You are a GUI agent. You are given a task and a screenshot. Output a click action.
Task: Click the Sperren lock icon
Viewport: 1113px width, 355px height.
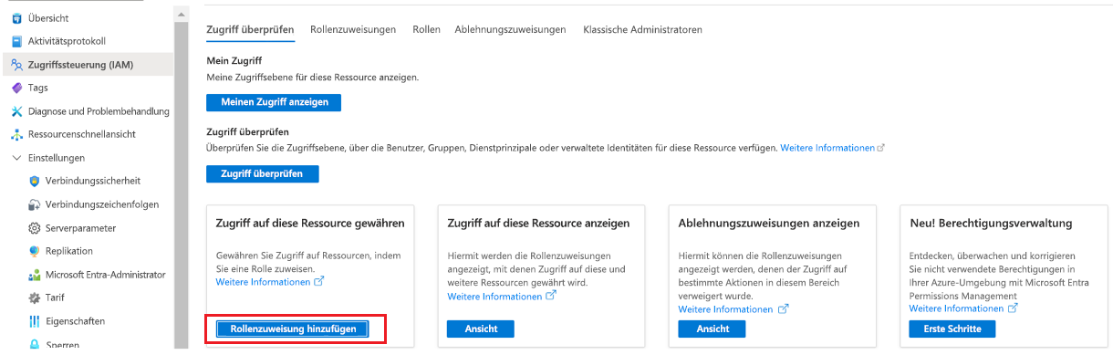[35, 345]
